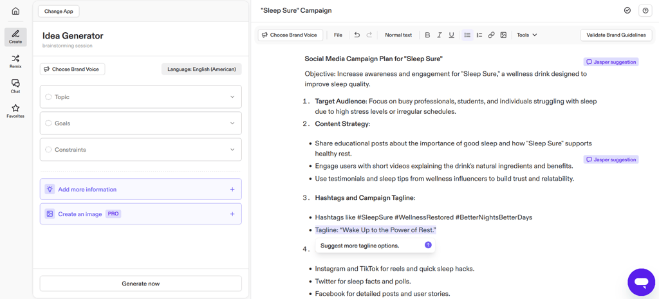
Task: Toggle underline formatting
Action: 451,35
